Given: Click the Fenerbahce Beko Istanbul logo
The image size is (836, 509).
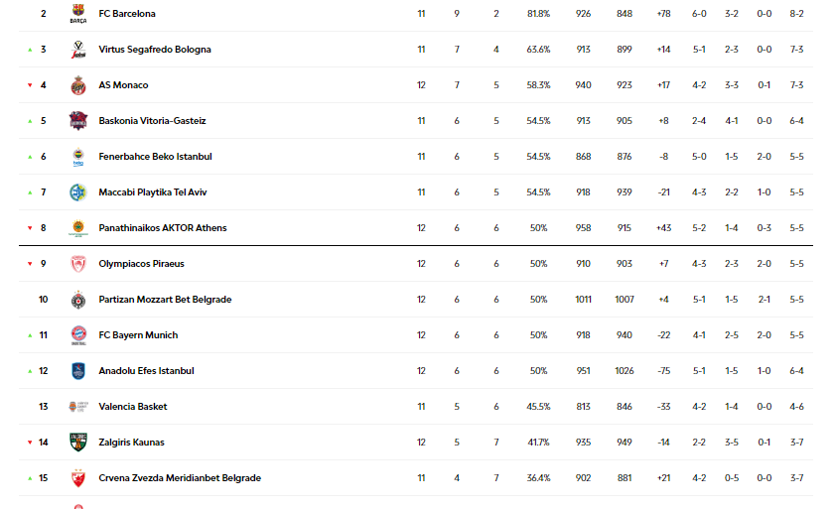Looking at the screenshot, I should pyautogui.click(x=78, y=157).
